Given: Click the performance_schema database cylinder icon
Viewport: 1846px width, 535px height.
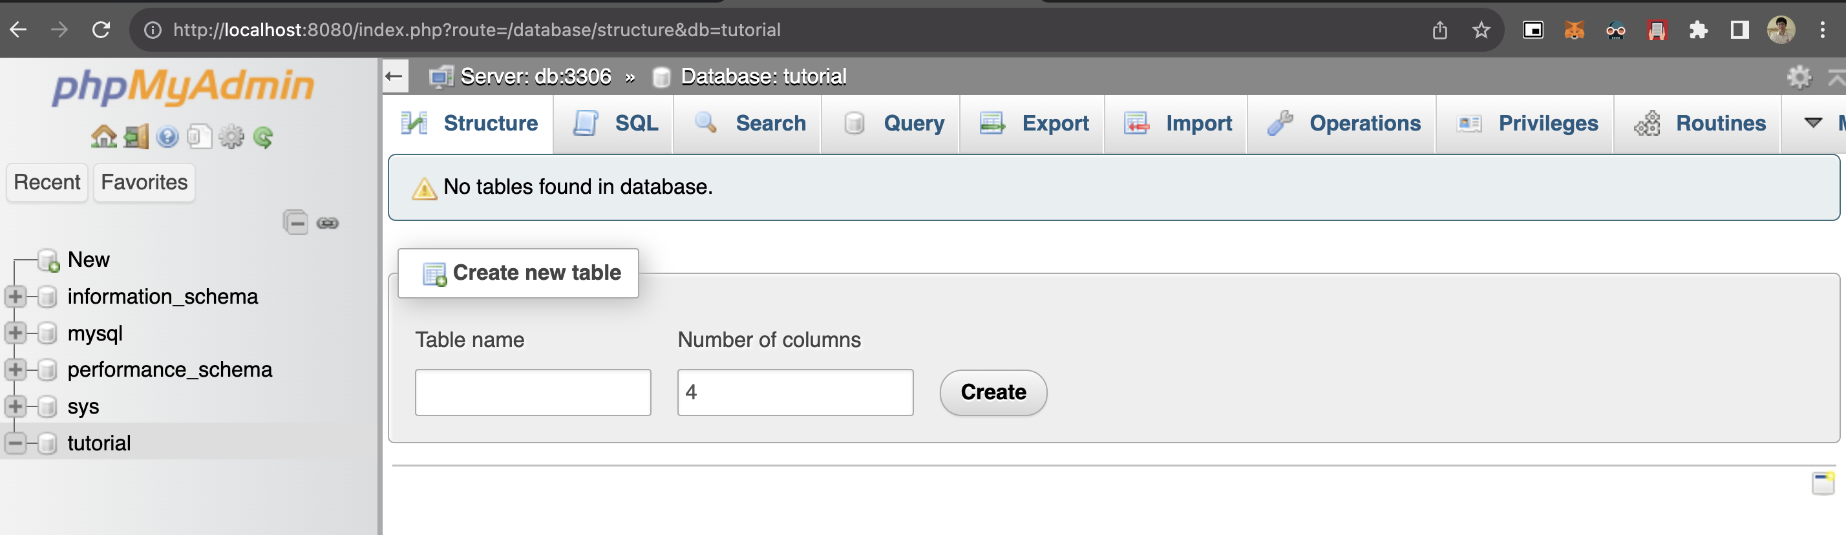Looking at the screenshot, I should (47, 370).
